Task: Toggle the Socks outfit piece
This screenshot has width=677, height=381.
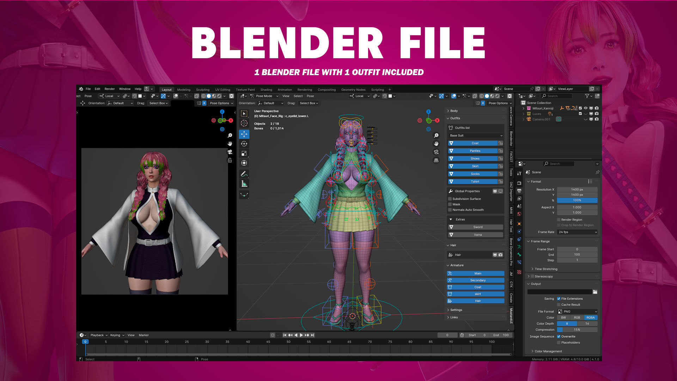Action: coord(472,174)
